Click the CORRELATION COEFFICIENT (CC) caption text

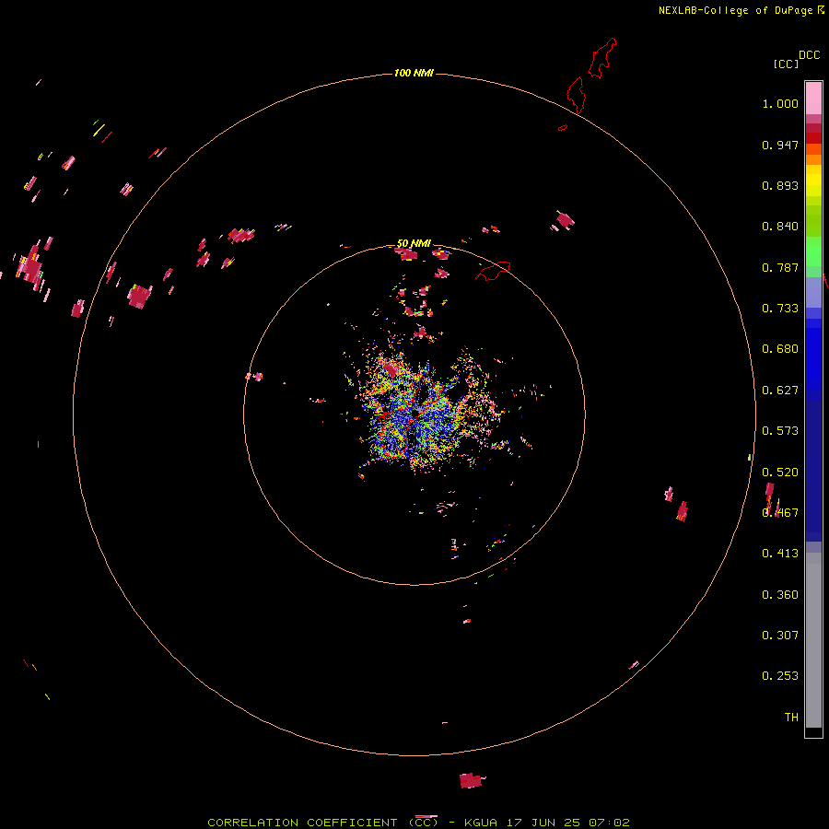click(x=322, y=823)
